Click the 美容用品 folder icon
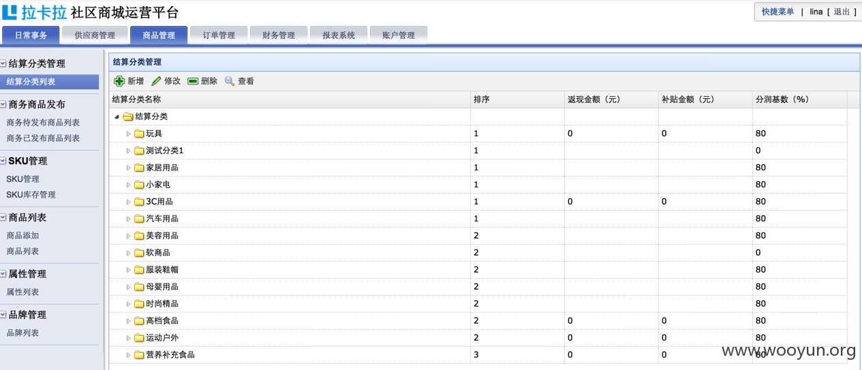 pos(139,236)
